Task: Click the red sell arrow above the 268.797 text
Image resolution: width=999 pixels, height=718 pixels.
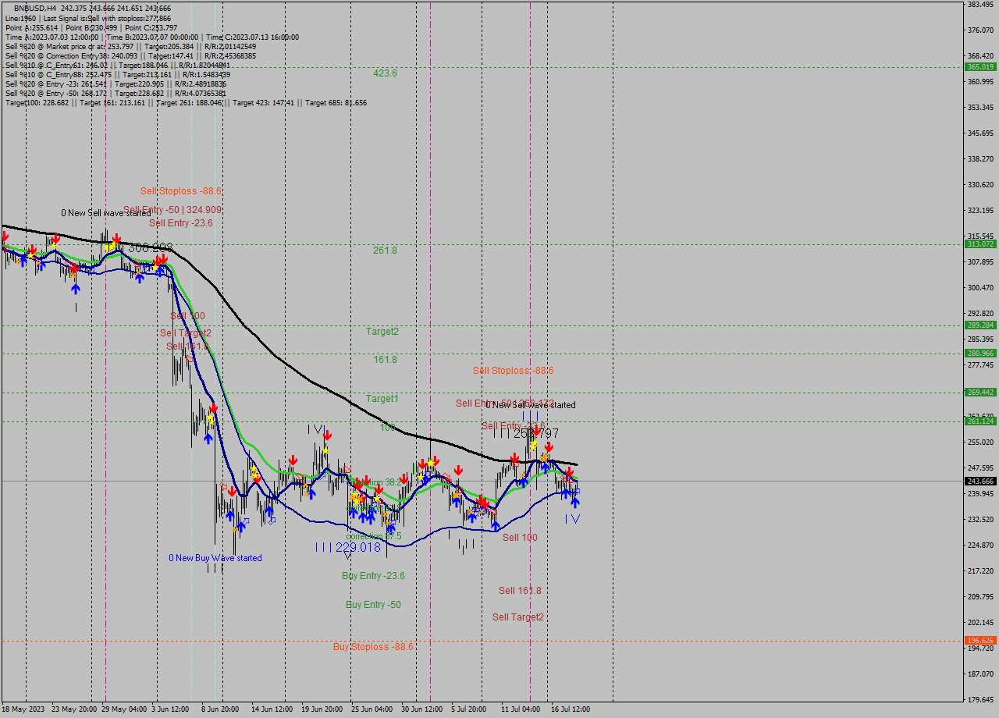Action: 536,431
